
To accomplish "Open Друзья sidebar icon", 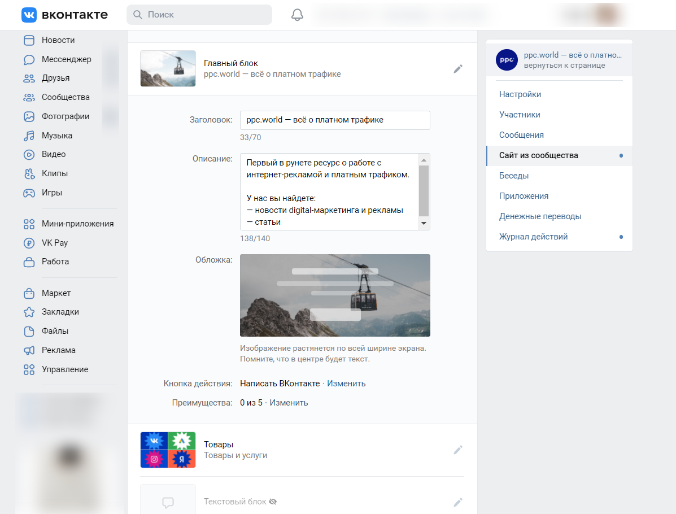I will point(29,79).
